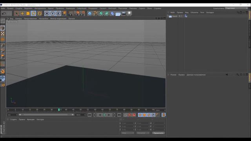Add a Cube primitive object
The height and width of the screenshot is (141, 251).
90,13
